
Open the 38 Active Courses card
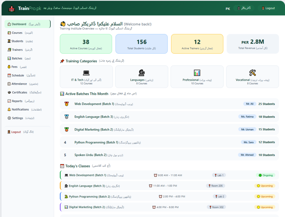(86, 44)
